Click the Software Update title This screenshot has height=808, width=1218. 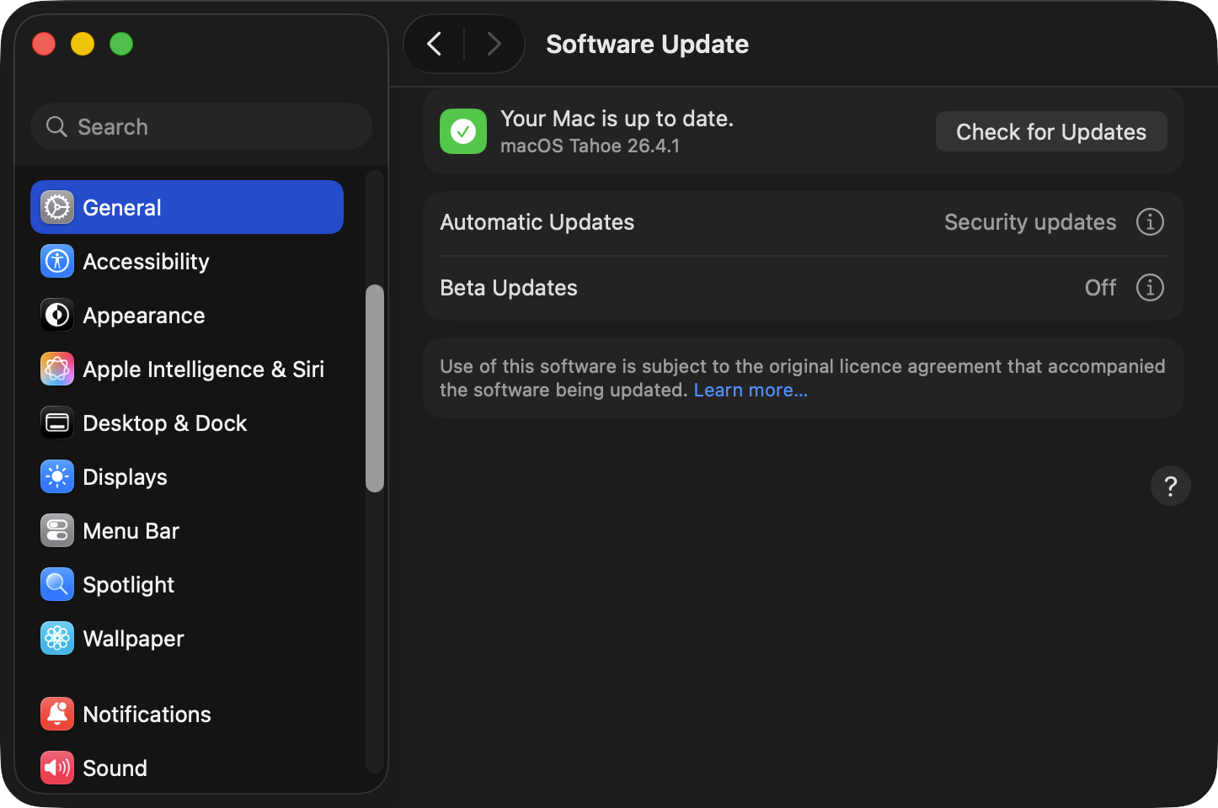coord(647,44)
